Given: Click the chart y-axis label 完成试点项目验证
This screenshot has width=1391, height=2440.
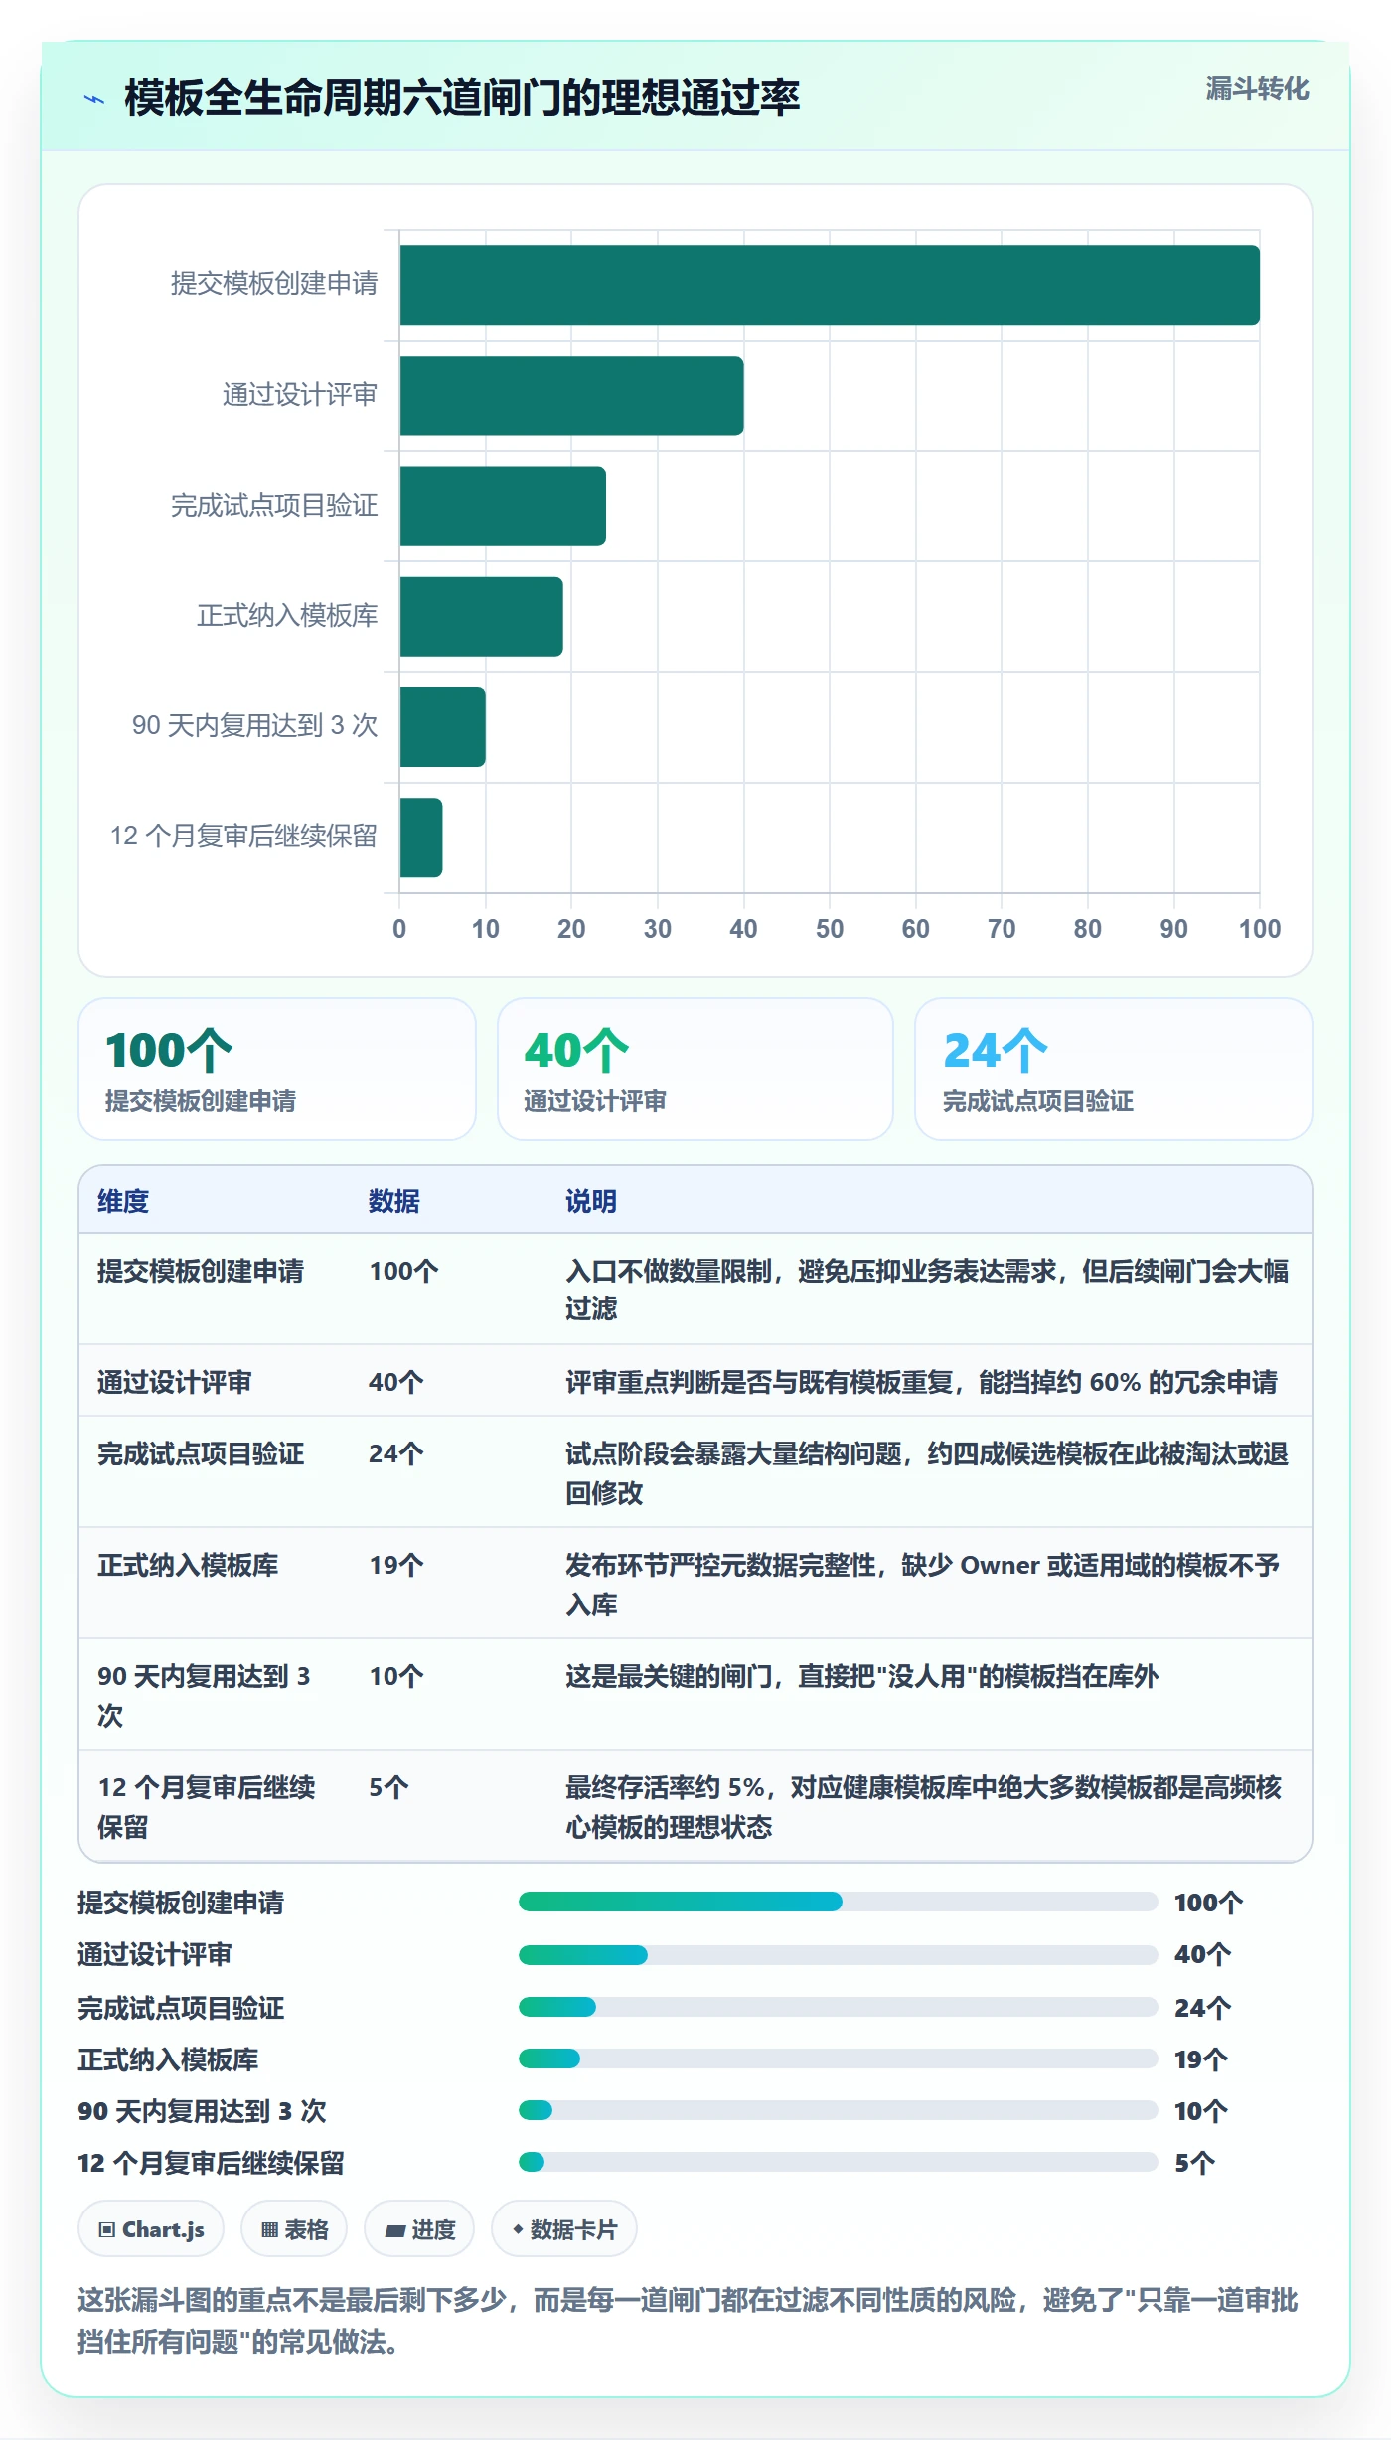Looking at the screenshot, I should click(274, 506).
